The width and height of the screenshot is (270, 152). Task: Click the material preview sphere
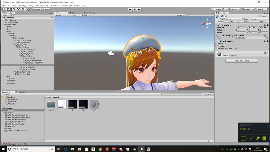click(219, 54)
